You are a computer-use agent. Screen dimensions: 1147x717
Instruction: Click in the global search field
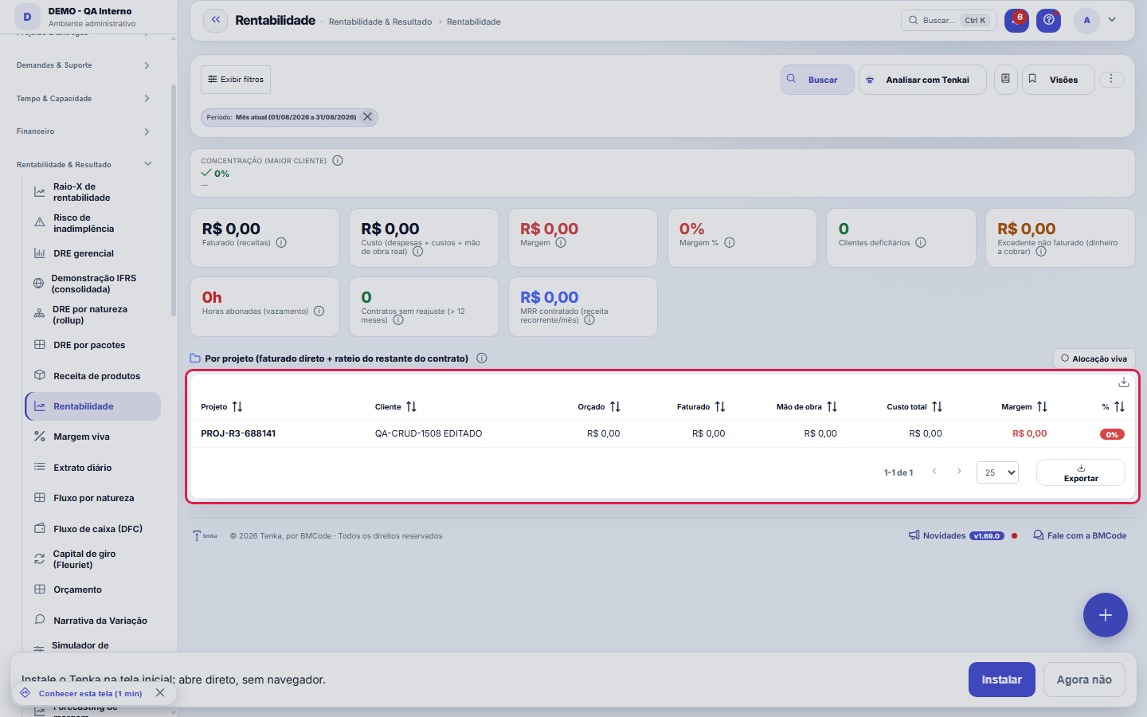[x=949, y=21]
